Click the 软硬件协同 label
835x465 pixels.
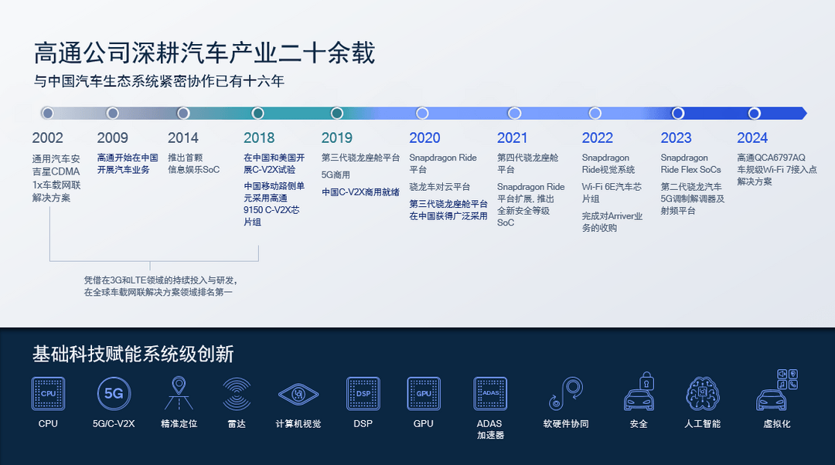click(x=565, y=424)
